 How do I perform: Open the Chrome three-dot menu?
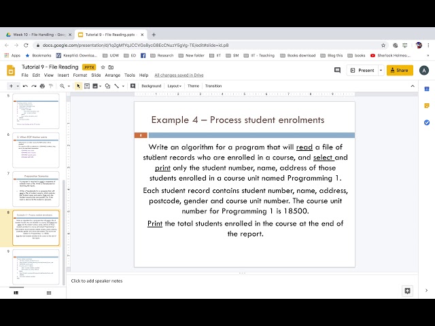[429, 46]
